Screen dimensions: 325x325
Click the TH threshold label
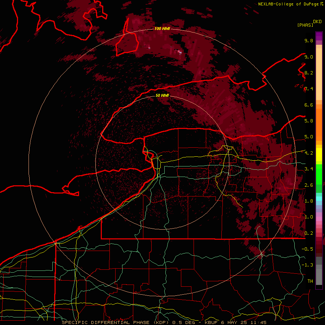point(310,281)
